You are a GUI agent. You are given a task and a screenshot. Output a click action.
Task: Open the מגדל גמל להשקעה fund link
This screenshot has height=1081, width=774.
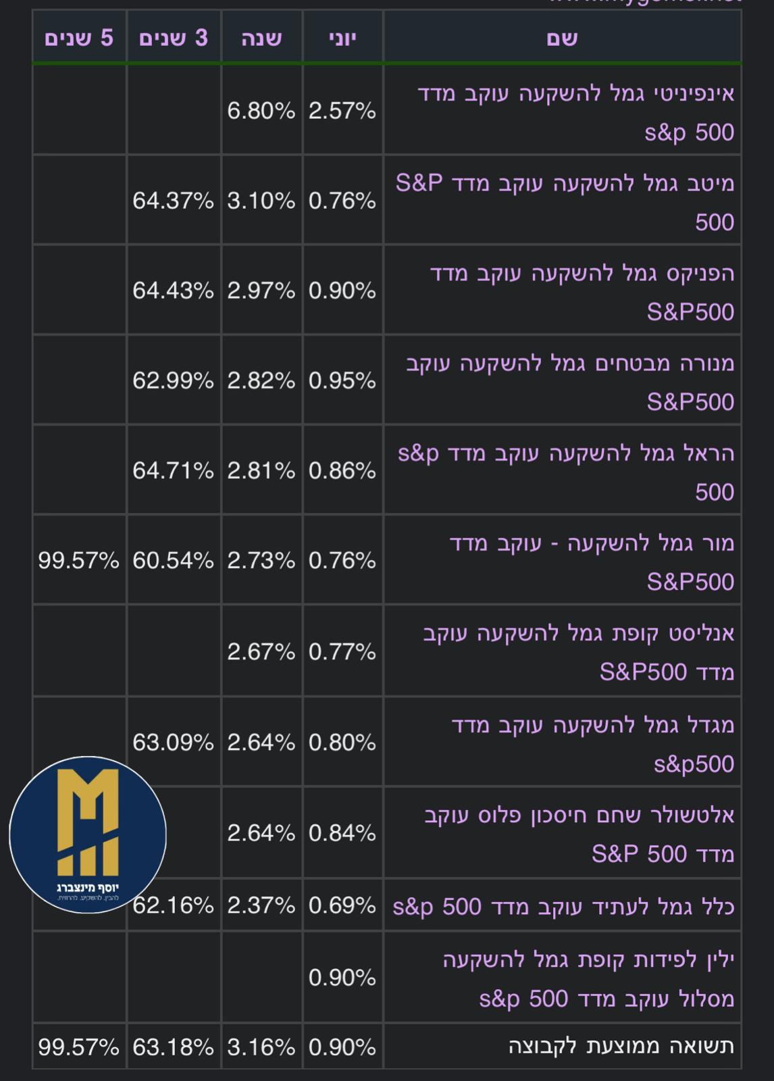tap(592, 725)
